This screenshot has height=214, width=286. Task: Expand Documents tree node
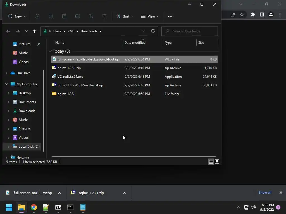click(9, 102)
